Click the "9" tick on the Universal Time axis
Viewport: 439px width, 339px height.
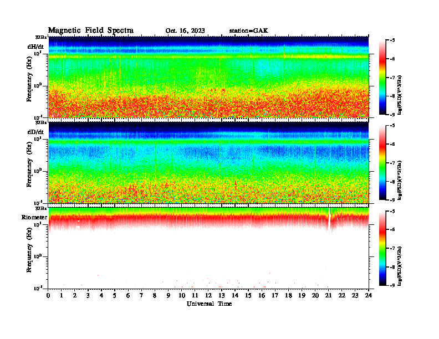pyautogui.click(x=169, y=296)
